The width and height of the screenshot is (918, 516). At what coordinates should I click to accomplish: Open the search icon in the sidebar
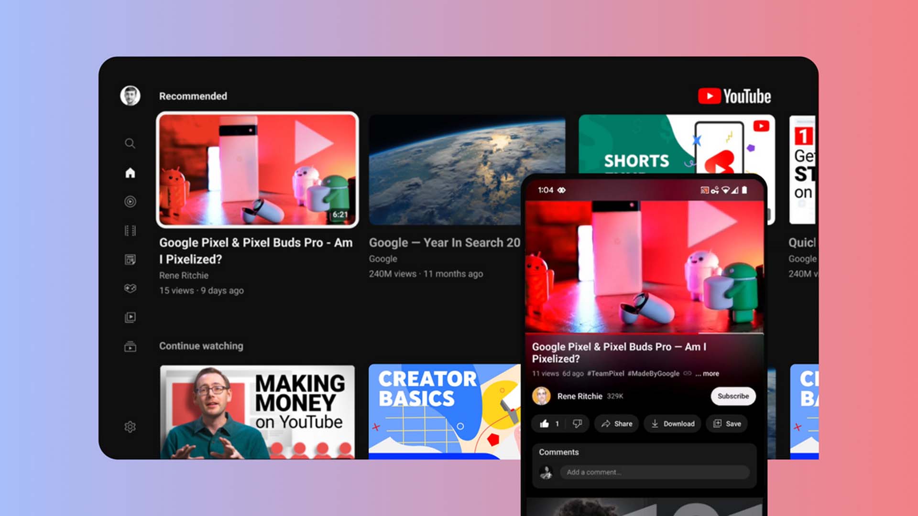point(130,143)
